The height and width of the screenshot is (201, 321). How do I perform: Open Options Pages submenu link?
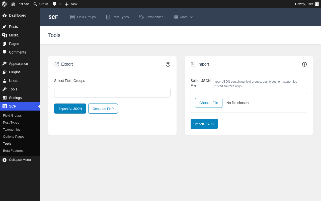pyautogui.click(x=14, y=137)
